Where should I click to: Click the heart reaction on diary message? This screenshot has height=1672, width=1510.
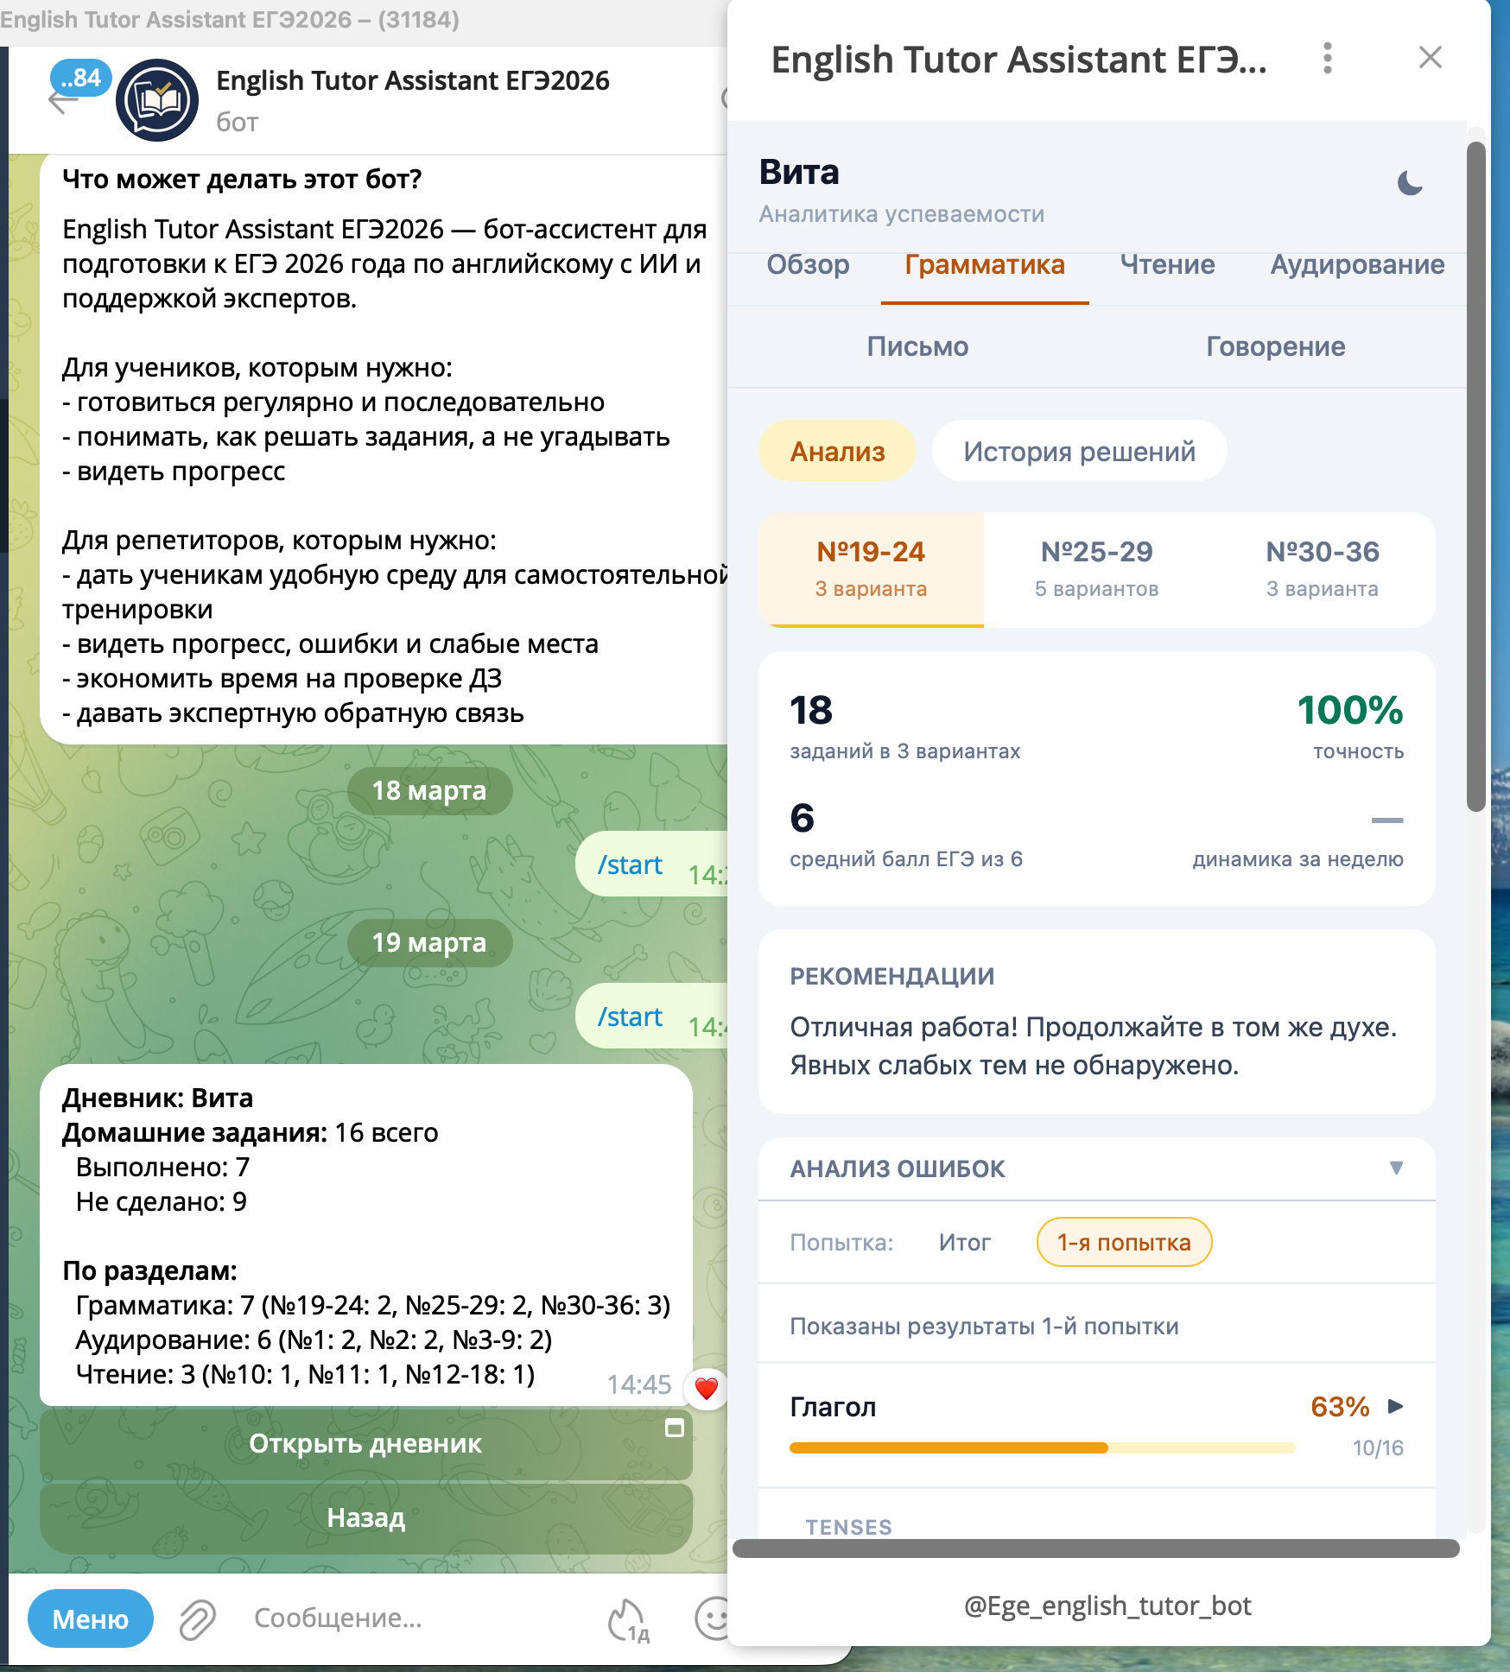[x=706, y=1388]
